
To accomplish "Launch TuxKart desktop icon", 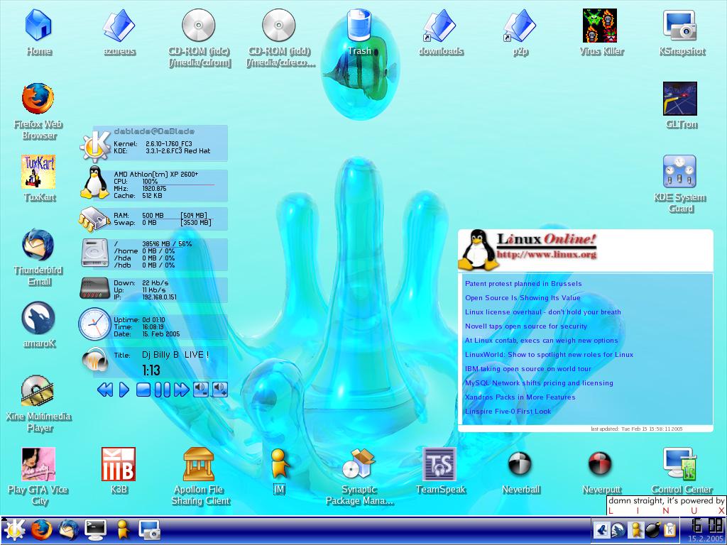I will click(x=38, y=172).
